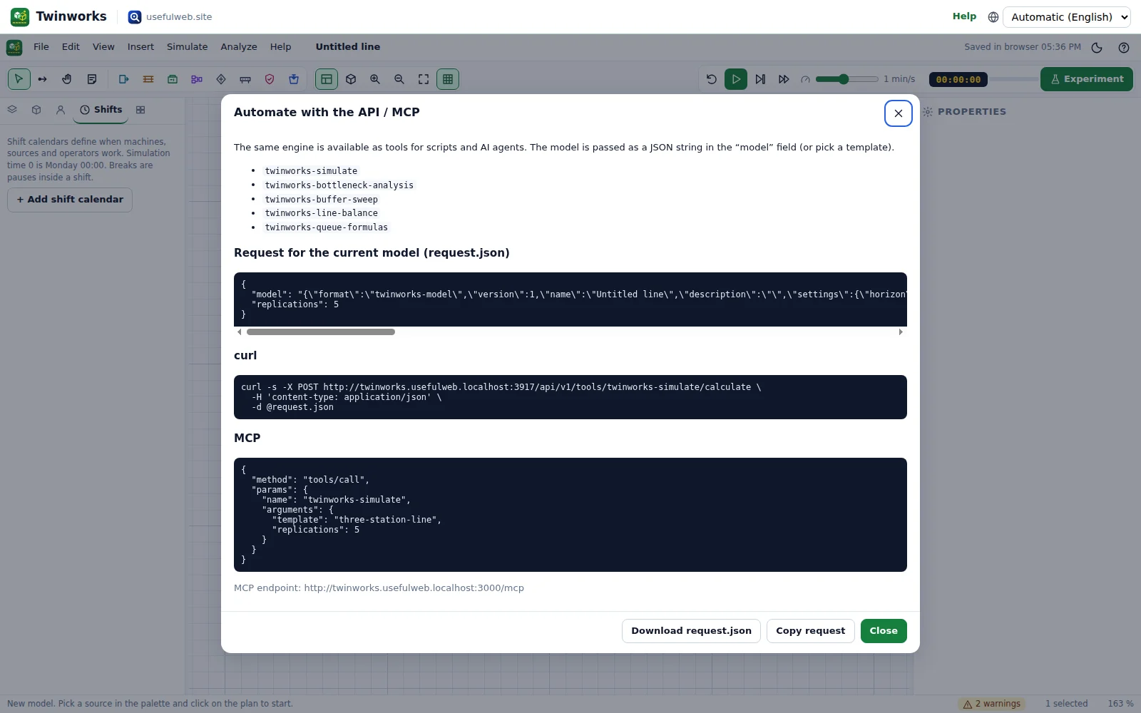Image resolution: width=1141 pixels, height=713 pixels.
Task: Select the orange conveyor element icon
Action: click(x=148, y=79)
